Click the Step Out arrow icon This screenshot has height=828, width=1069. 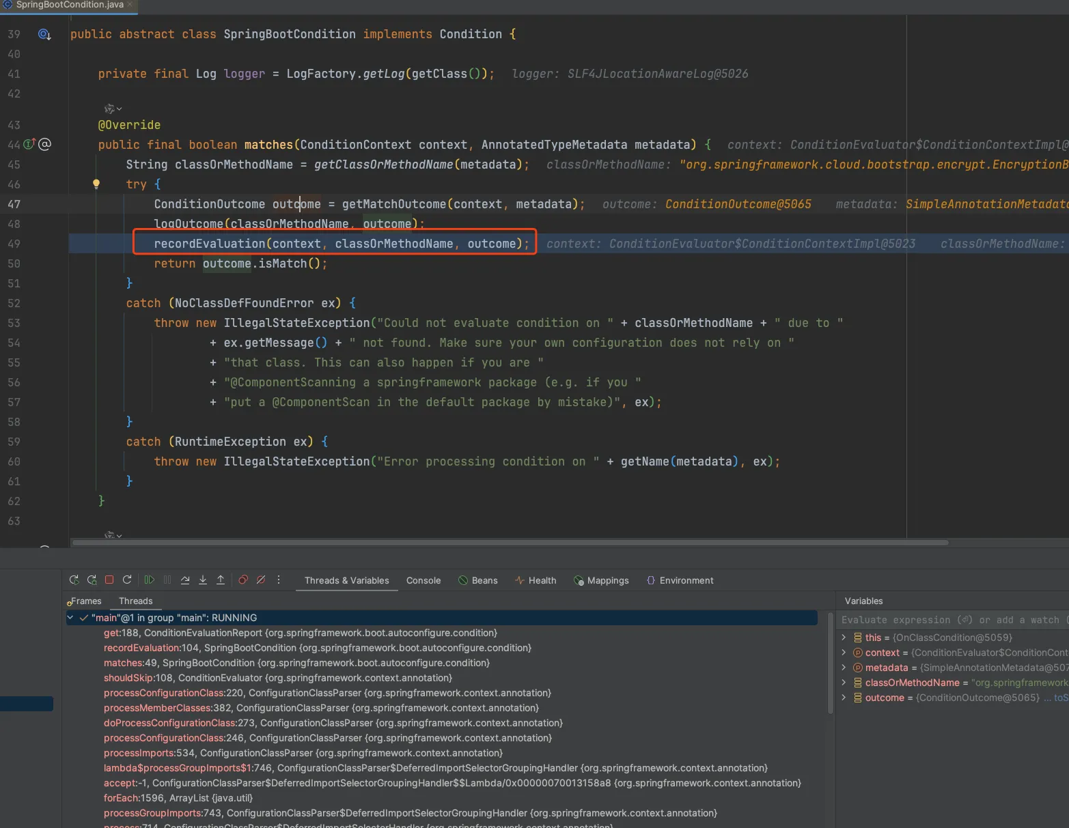(221, 580)
